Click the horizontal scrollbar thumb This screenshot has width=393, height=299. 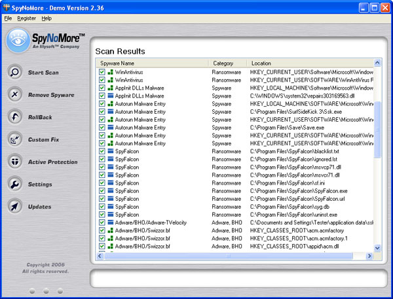pyautogui.click(x=229, y=256)
